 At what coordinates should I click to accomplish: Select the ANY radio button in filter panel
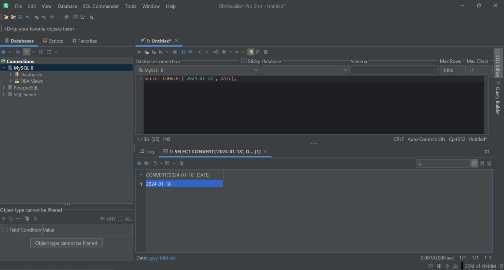pos(102,218)
